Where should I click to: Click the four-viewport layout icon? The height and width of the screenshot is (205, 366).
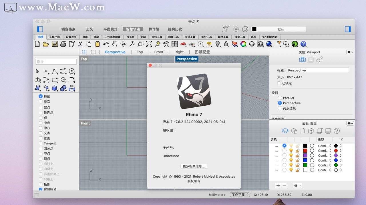(x=175, y=44)
